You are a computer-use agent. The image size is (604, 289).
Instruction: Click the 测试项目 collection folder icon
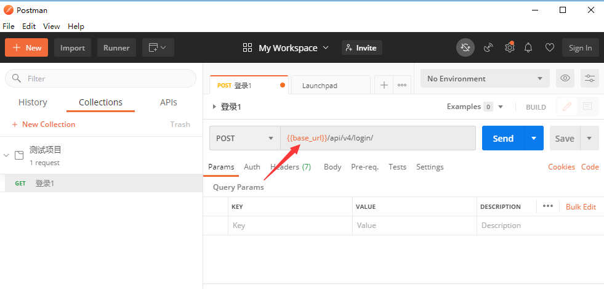click(x=19, y=155)
